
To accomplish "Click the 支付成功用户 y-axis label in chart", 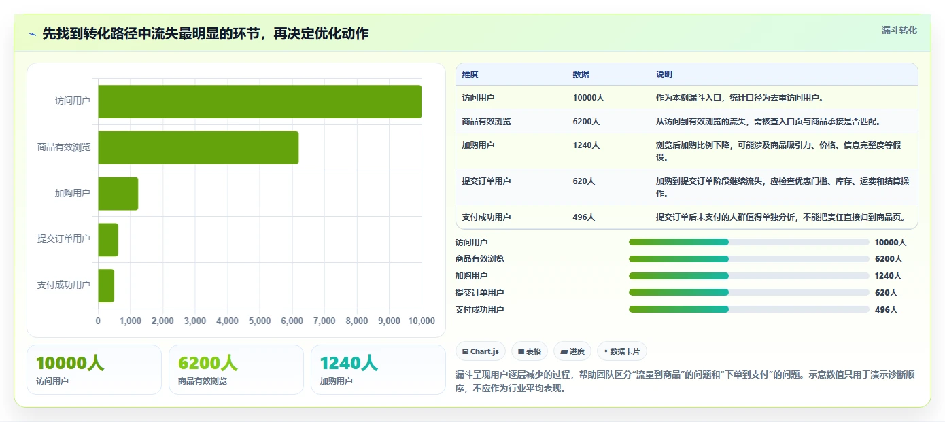I will tap(64, 285).
